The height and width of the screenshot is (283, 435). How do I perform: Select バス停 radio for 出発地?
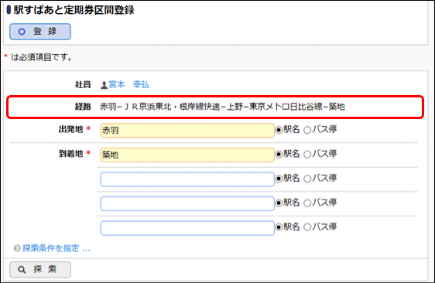coord(307,130)
